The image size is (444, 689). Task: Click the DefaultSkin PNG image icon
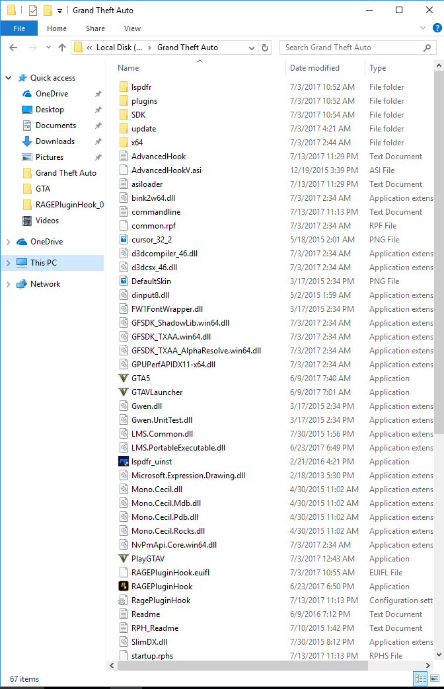click(x=124, y=281)
